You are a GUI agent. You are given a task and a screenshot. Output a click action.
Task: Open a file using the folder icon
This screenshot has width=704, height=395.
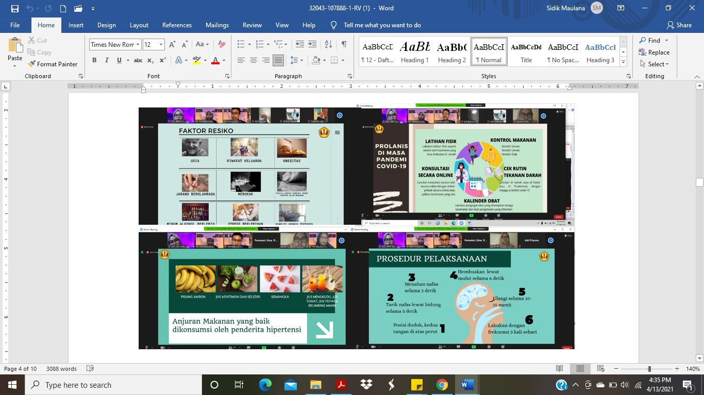(78, 8)
